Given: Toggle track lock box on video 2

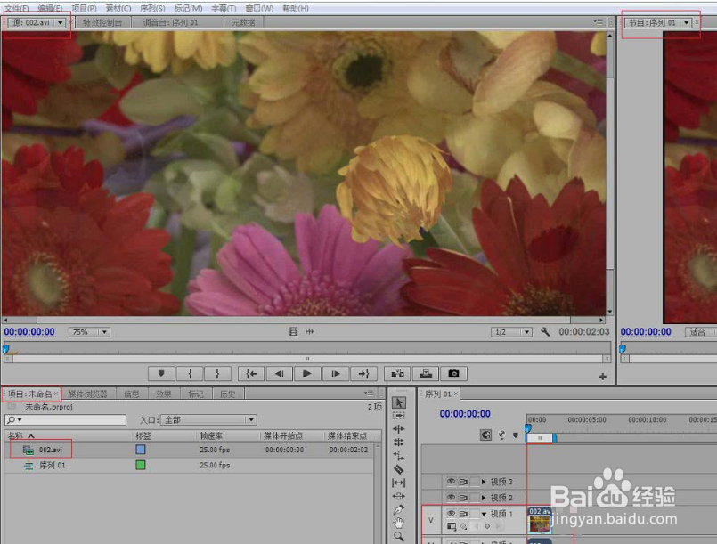Looking at the screenshot, I should [475, 497].
